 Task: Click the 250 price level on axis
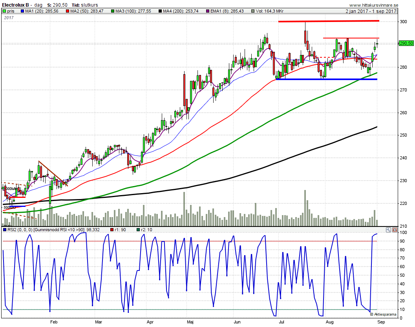[x=403, y=135]
